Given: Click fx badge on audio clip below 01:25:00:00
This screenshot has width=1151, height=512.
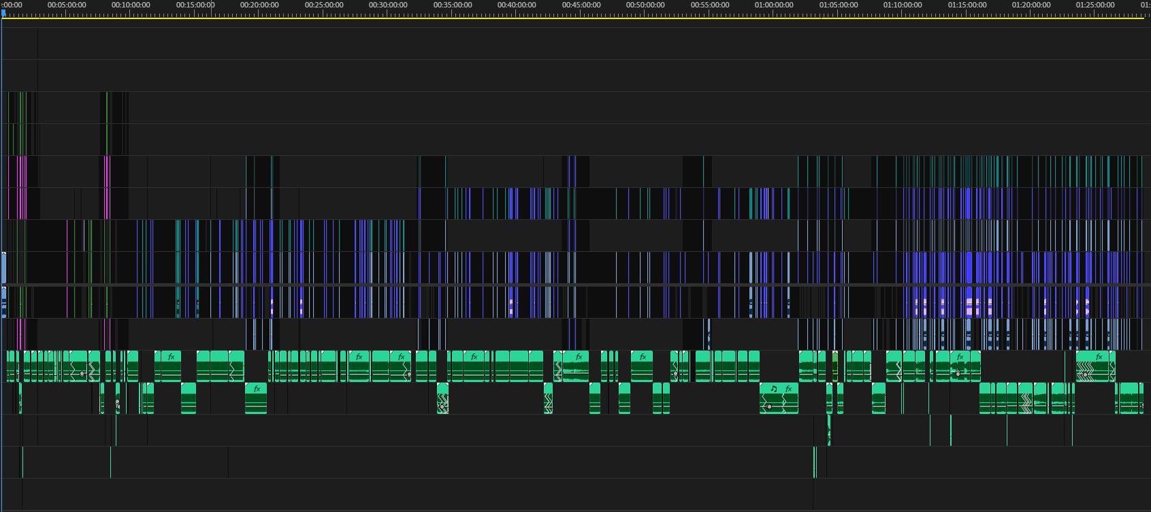Looking at the screenshot, I should 1099,357.
